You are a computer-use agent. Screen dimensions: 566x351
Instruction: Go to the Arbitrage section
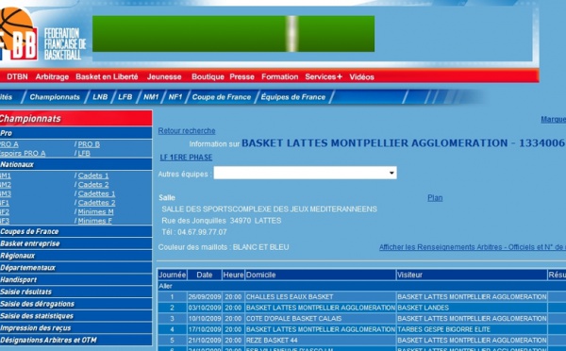point(52,76)
